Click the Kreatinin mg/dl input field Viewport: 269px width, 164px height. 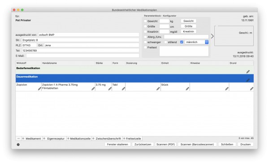coord(164,31)
